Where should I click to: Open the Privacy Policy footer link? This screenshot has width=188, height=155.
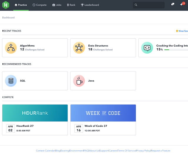click(x=143, y=151)
